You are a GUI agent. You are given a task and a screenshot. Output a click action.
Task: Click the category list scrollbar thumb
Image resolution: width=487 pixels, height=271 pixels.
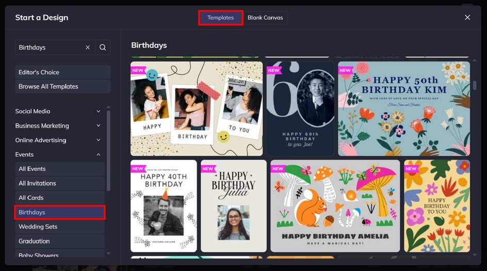[108, 151]
